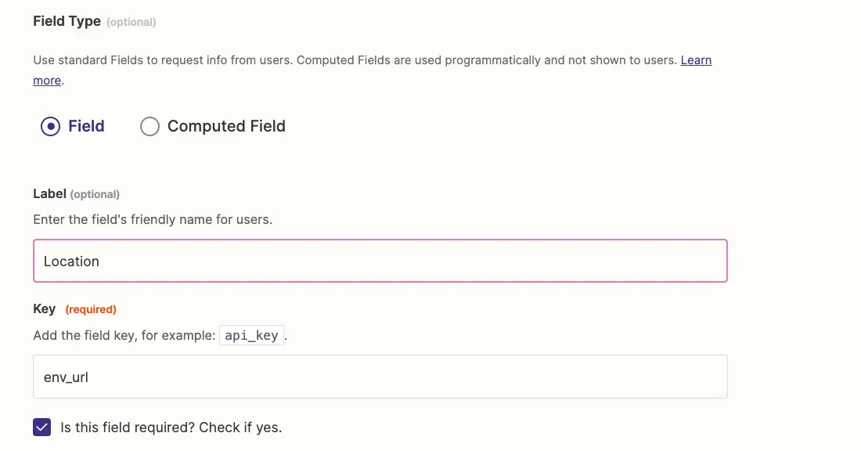Select the Field radio button
The width and height of the screenshot is (861, 451).
click(x=50, y=126)
